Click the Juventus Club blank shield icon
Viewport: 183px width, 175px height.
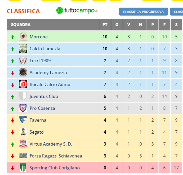click(23, 96)
